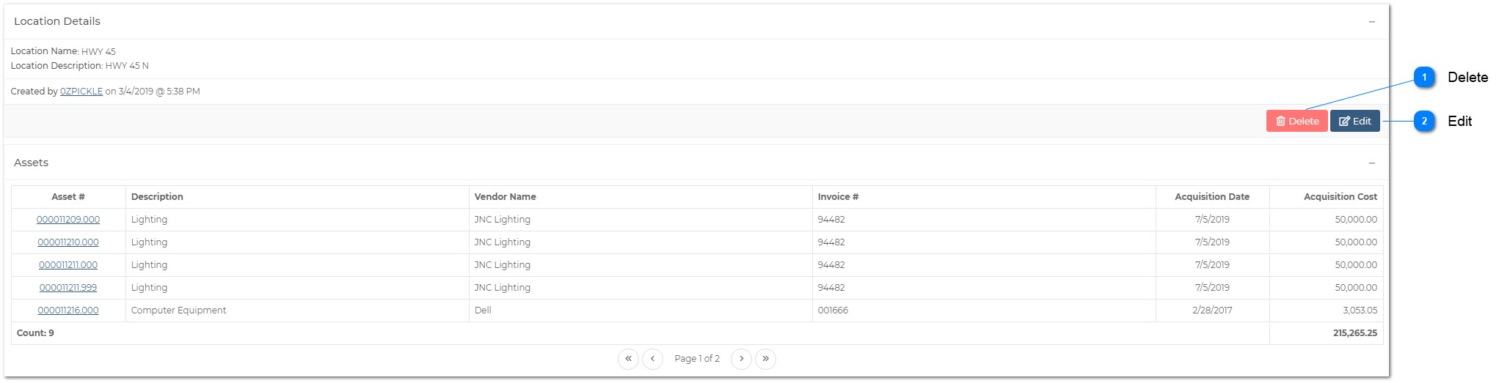Open the 0ZPICKLE user link
This screenshot has height=383, width=1510.
81,92
